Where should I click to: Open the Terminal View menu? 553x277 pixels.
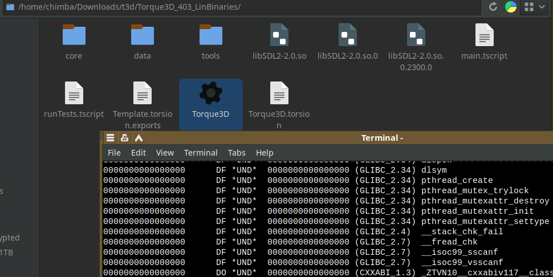point(165,153)
